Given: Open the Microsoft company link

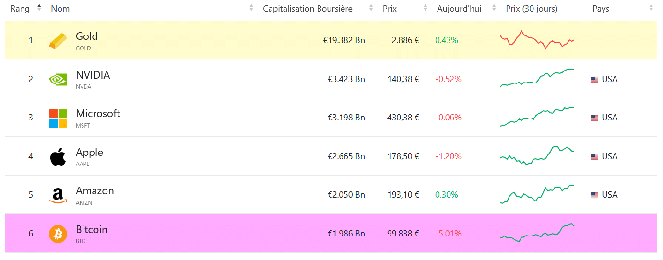Looking at the screenshot, I should (98, 114).
